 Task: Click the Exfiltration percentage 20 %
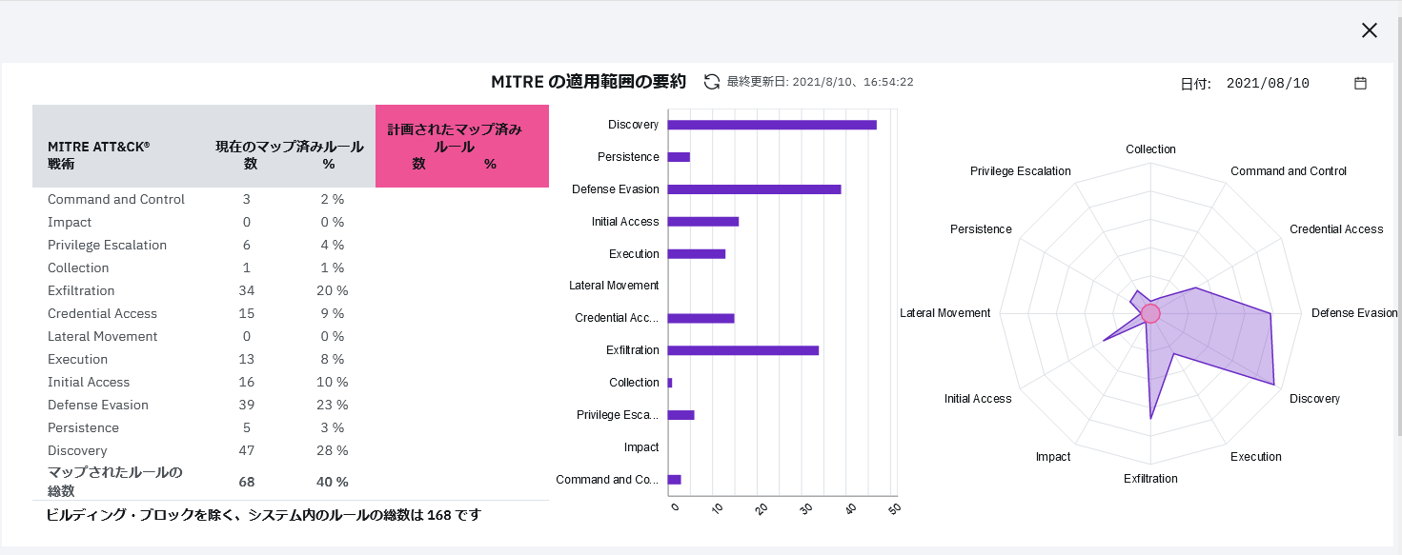pyautogui.click(x=333, y=290)
